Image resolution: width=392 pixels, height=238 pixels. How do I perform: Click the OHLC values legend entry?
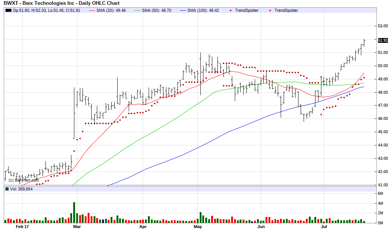[x=47, y=10]
